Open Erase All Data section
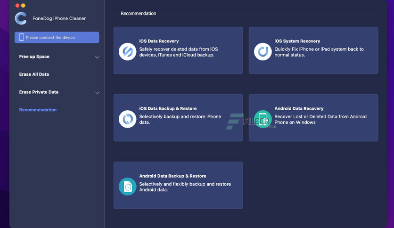The height and width of the screenshot is (228, 394). tap(34, 74)
